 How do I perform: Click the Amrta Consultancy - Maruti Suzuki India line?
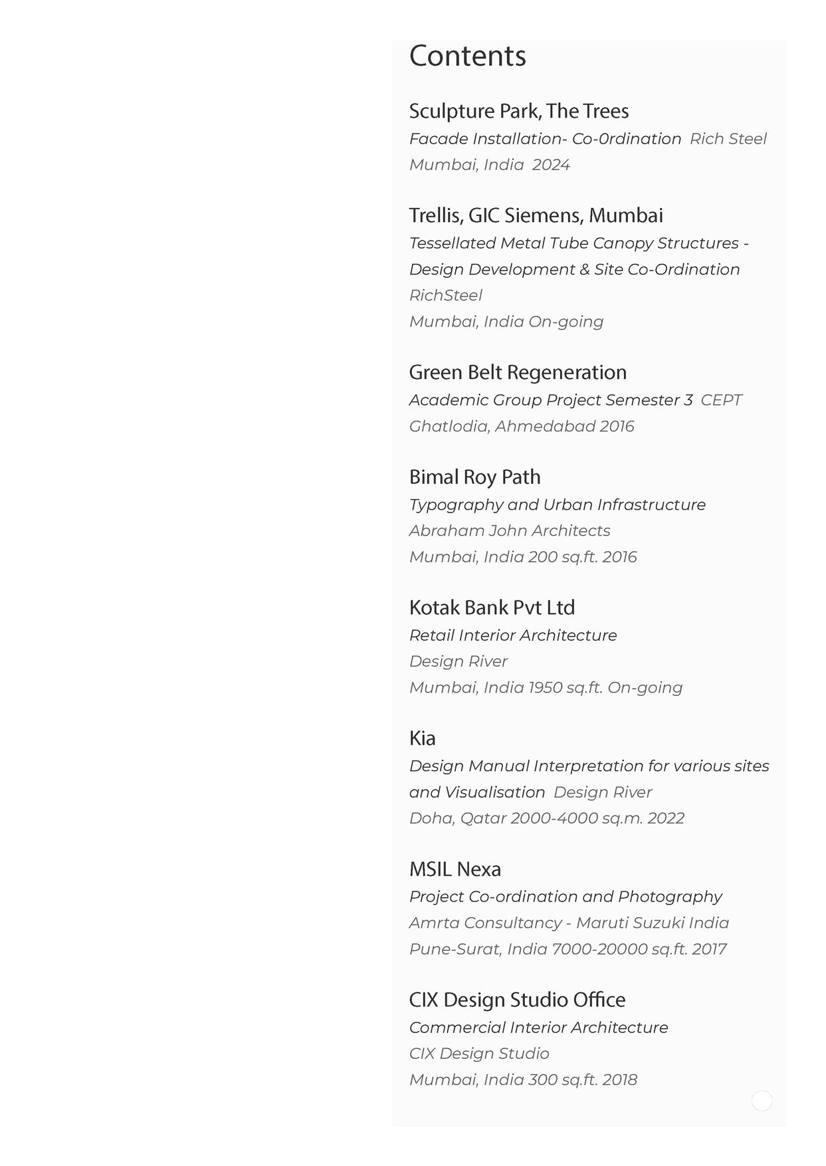(569, 923)
